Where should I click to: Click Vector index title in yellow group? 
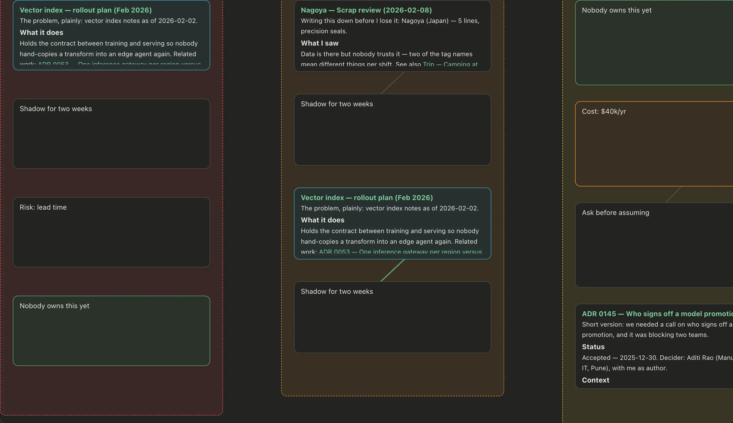[x=367, y=198]
